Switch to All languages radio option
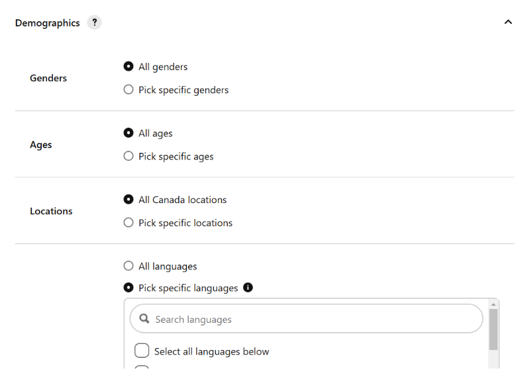The height and width of the screenshot is (391, 524). point(129,266)
